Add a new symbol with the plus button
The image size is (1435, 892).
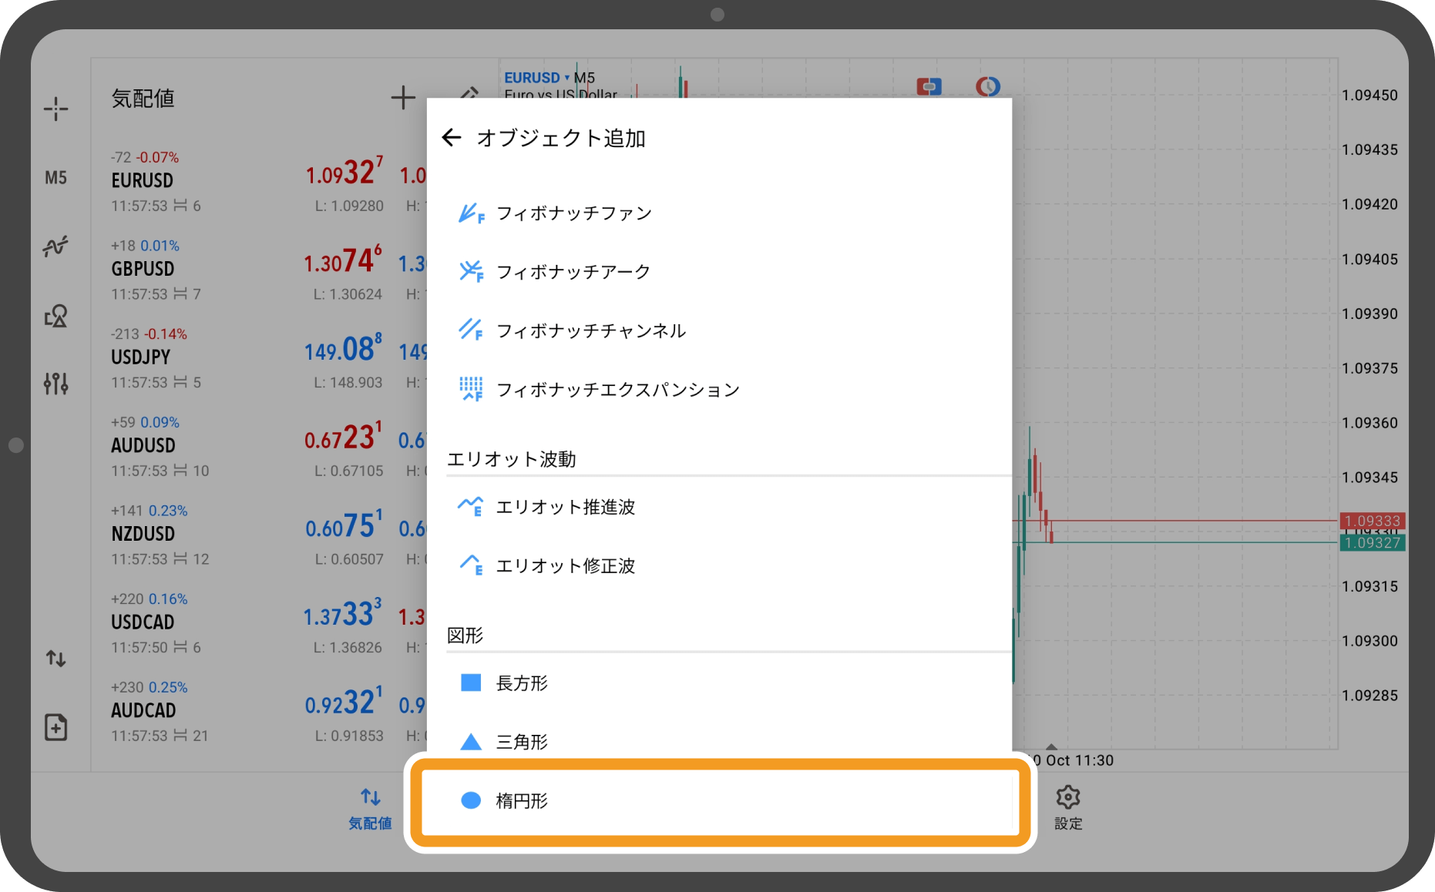[x=403, y=98]
